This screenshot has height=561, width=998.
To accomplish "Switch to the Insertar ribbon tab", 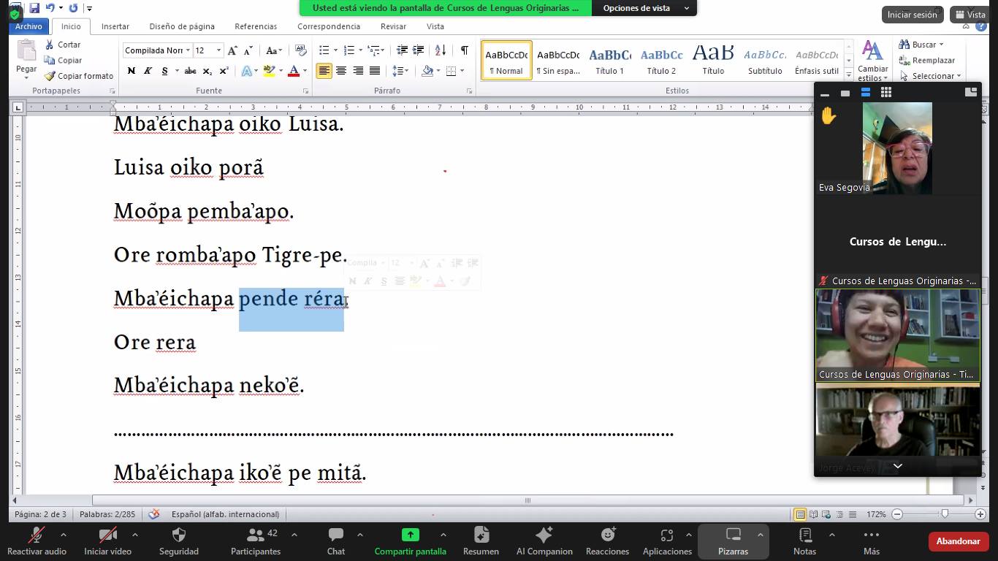I will tap(115, 26).
